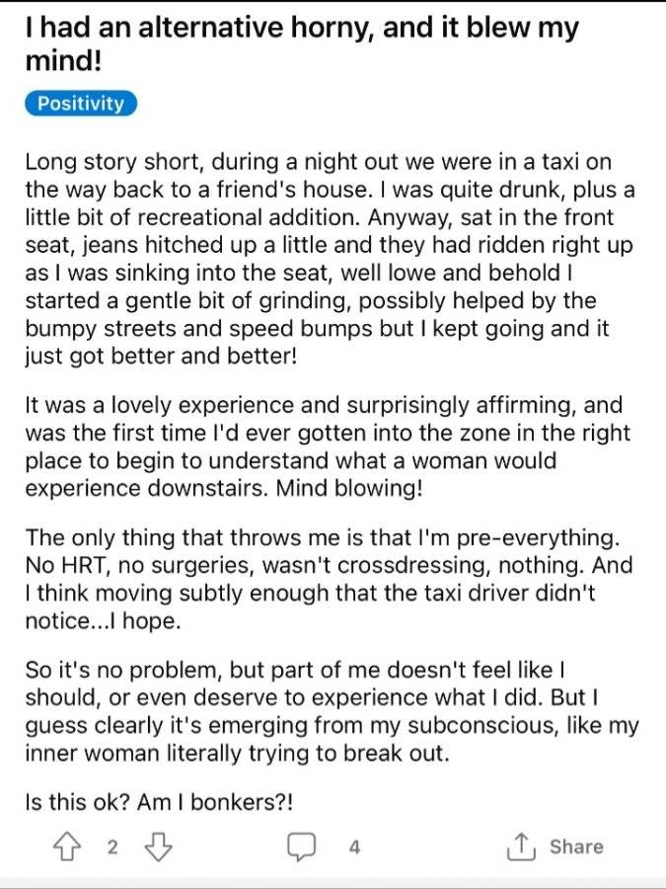Tap the share upload arrow icon
This screenshot has width=666, height=889.
coord(521,848)
